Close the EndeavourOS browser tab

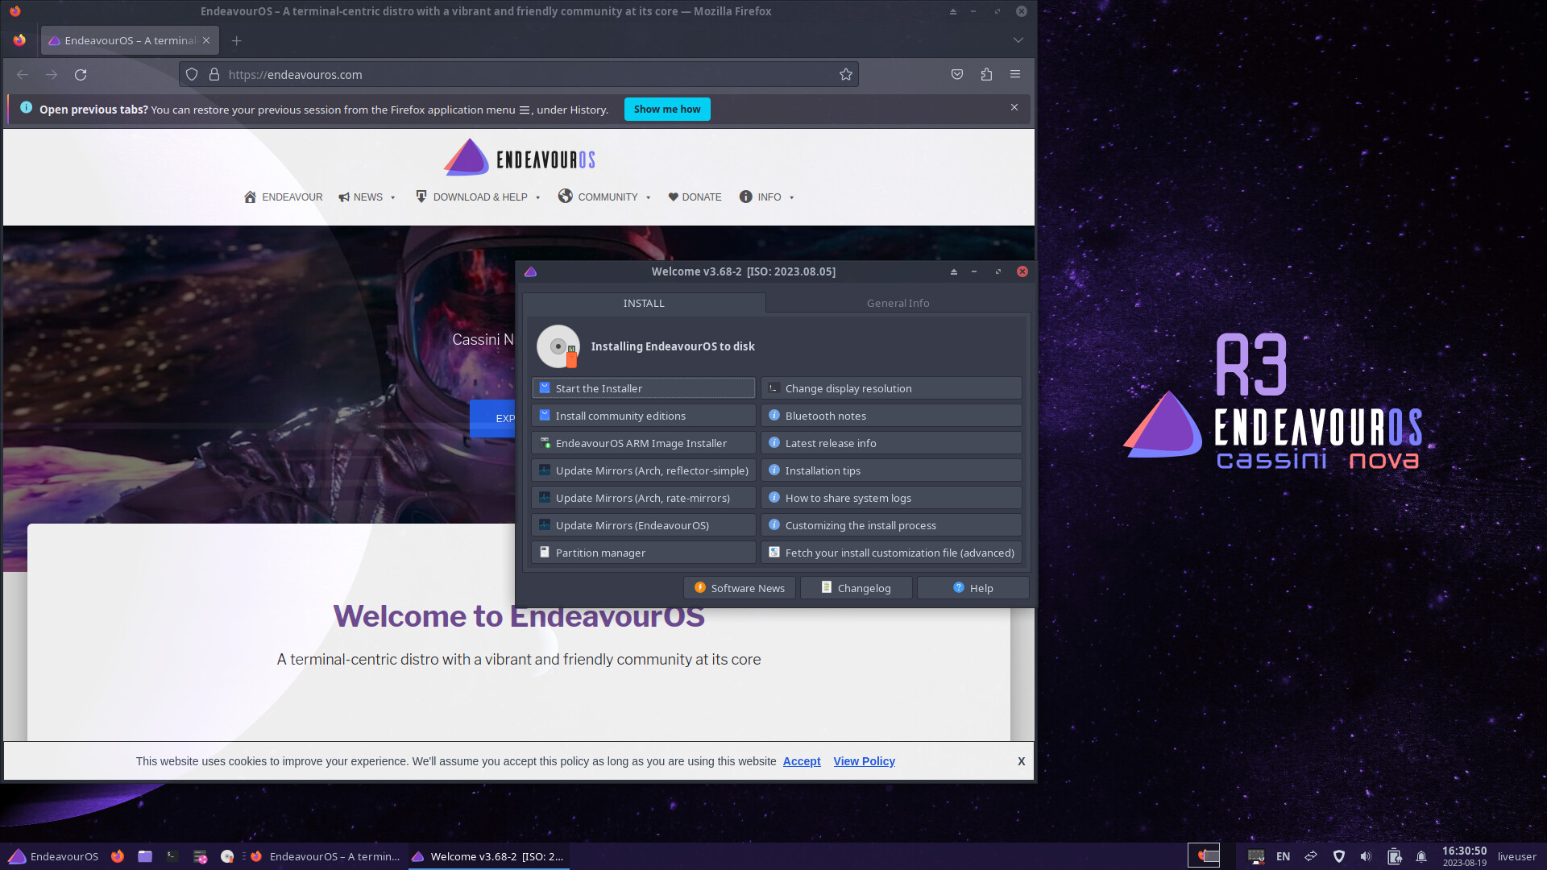pos(206,40)
